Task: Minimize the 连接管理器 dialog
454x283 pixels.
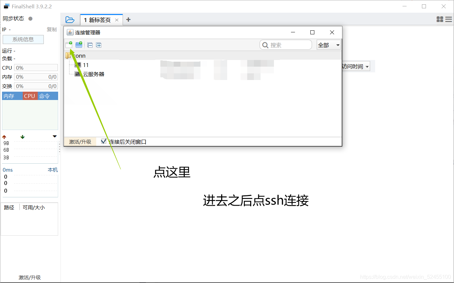Action: click(293, 32)
